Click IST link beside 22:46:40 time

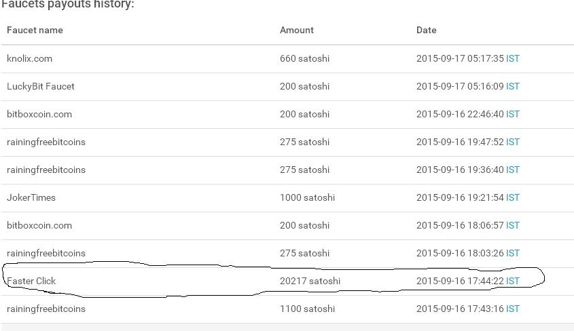pos(512,114)
